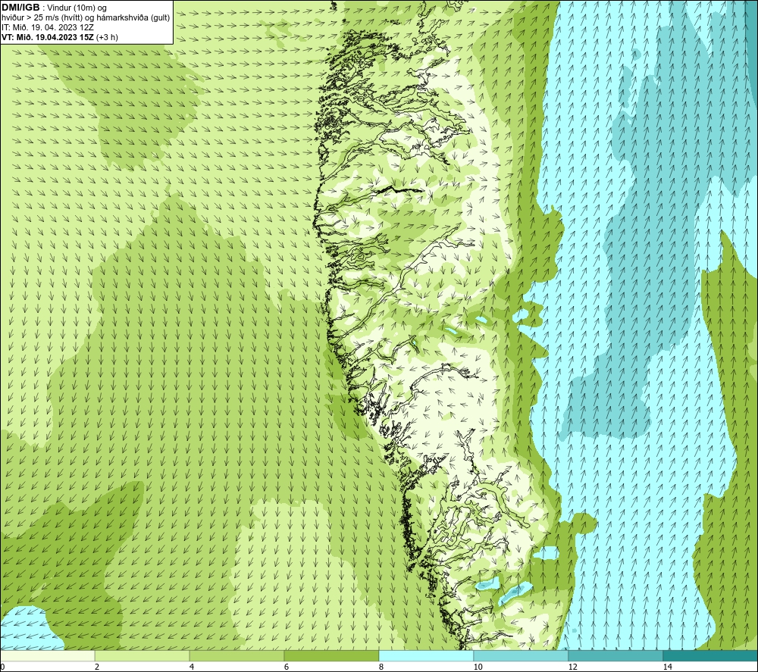Select the 2–4 m/s light green scale swatch
This screenshot has width=758, height=672.
pyautogui.click(x=143, y=655)
